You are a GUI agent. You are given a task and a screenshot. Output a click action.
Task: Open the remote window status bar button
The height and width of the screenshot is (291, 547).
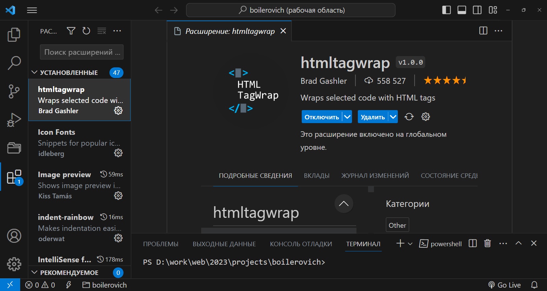click(x=10, y=285)
